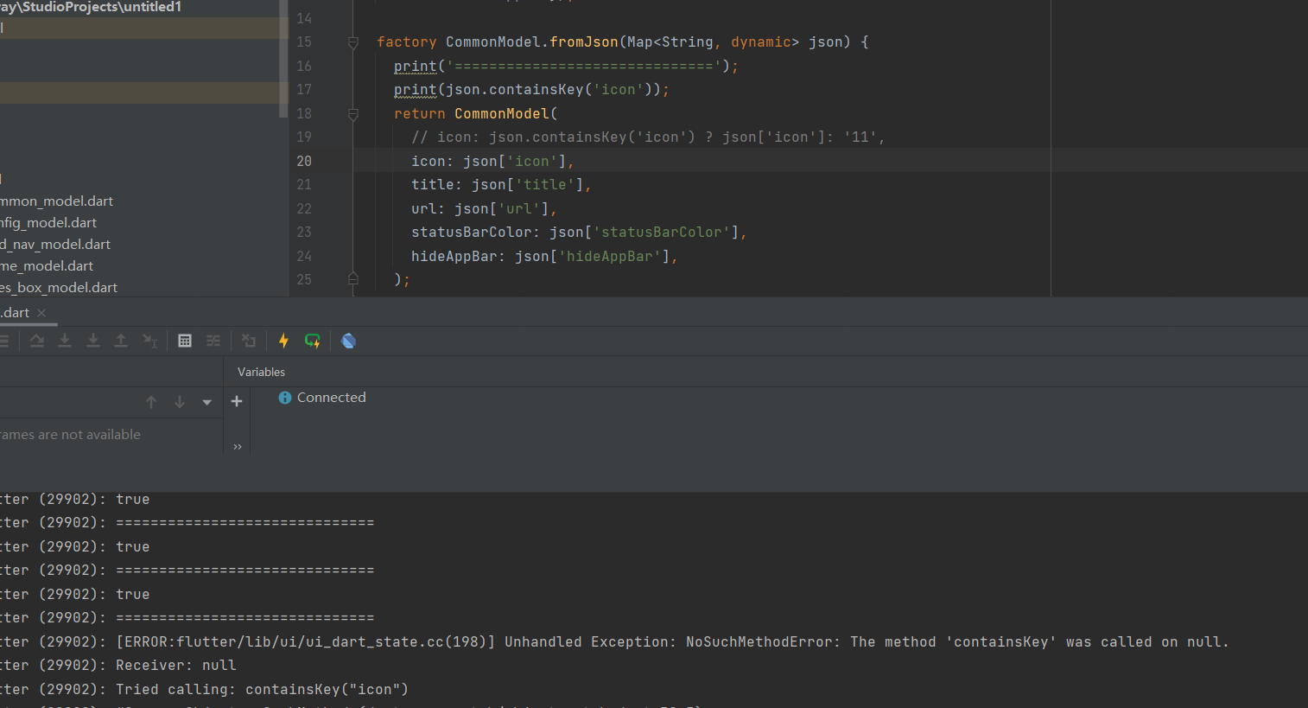Viewport: 1308px width, 708px height.
Task: Click line number 17 in gutter
Action: click(x=304, y=90)
